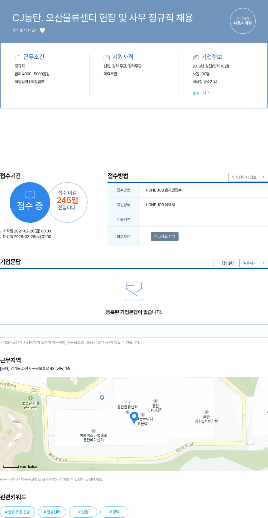Click the i-ONE JOB 온라인접수 cell
The width and height of the screenshot is (268, 518).
pos(204,190)
